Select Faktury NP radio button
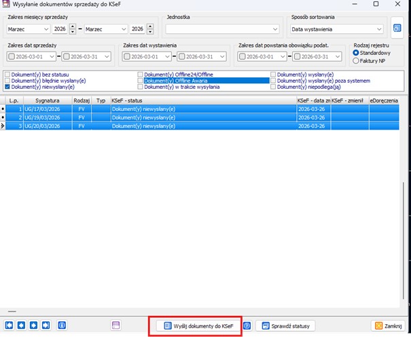The width and height of the screenshot is (411, 337). coord(357,61)
